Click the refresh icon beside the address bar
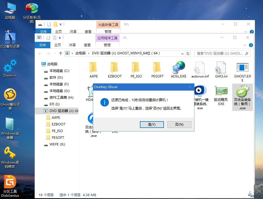263x199 pixels. pos(187,53)
